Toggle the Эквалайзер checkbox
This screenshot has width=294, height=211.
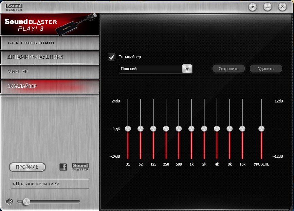112,57
